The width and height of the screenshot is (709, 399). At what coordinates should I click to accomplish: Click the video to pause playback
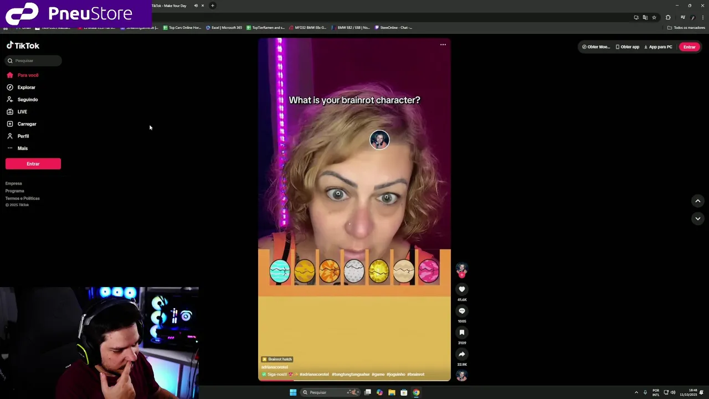click(x=354, y=209)
